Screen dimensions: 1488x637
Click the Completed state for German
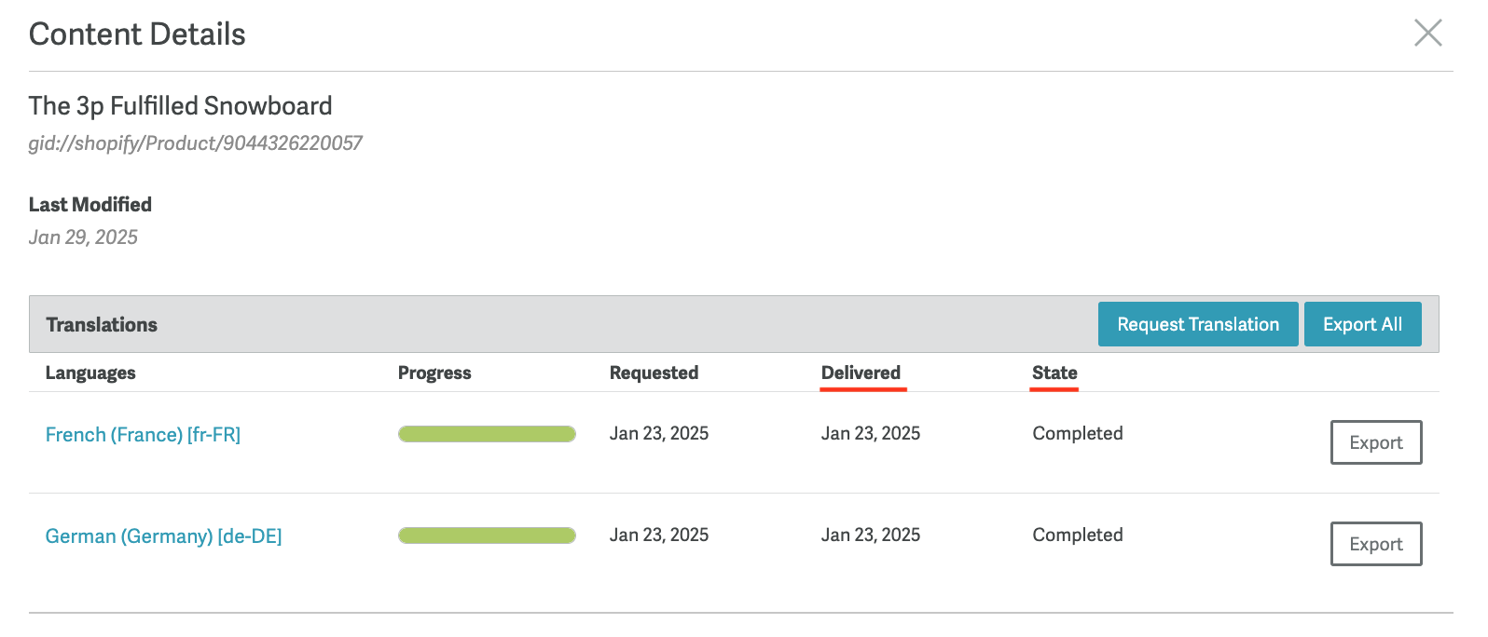point(1077,535)
